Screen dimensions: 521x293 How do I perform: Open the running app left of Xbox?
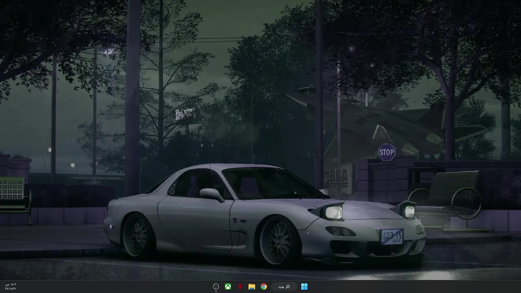coord(216,286)
